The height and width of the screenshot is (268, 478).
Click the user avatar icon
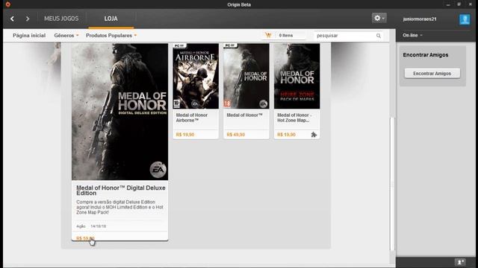coord(465,19)
